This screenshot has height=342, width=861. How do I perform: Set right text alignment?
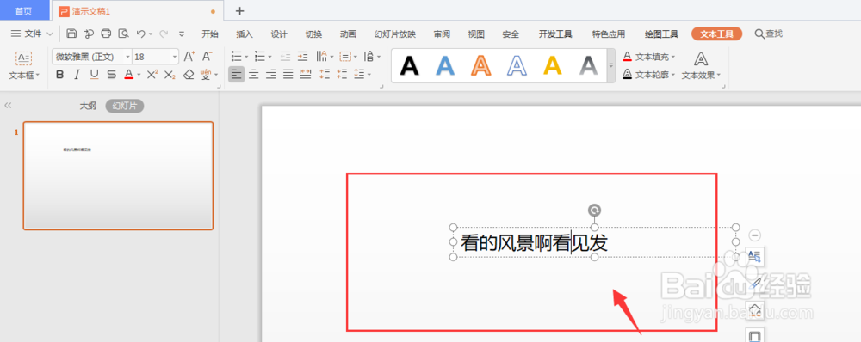(x=270, y=75)
